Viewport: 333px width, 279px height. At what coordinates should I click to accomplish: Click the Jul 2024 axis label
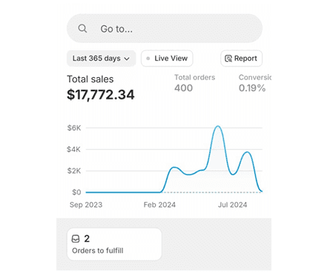(x=232, y=205)
